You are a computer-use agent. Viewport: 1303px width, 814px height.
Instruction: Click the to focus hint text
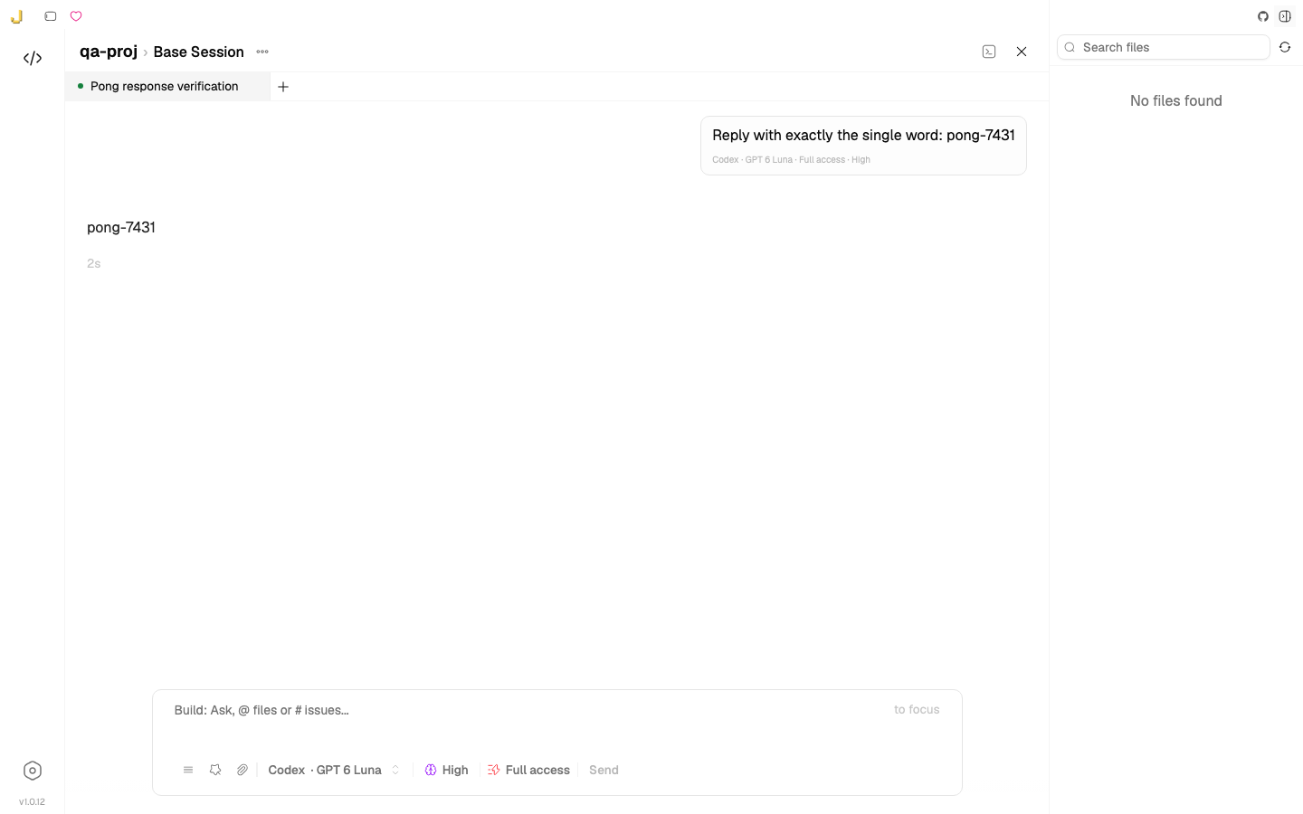click(x=917, y=710)
